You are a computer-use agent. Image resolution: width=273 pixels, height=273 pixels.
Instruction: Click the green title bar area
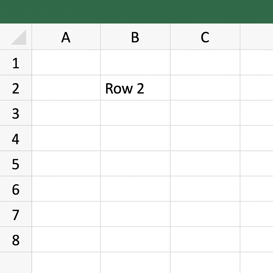tap(136, 11)
